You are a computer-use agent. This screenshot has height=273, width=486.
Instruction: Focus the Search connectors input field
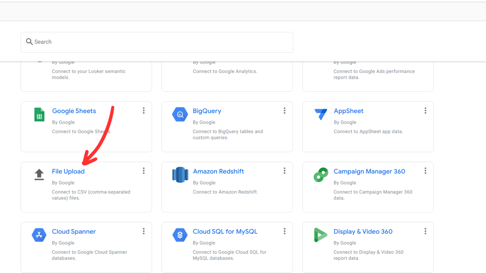(157, 42)
